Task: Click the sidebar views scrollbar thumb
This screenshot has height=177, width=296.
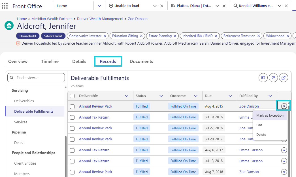Action: (66, 156)
